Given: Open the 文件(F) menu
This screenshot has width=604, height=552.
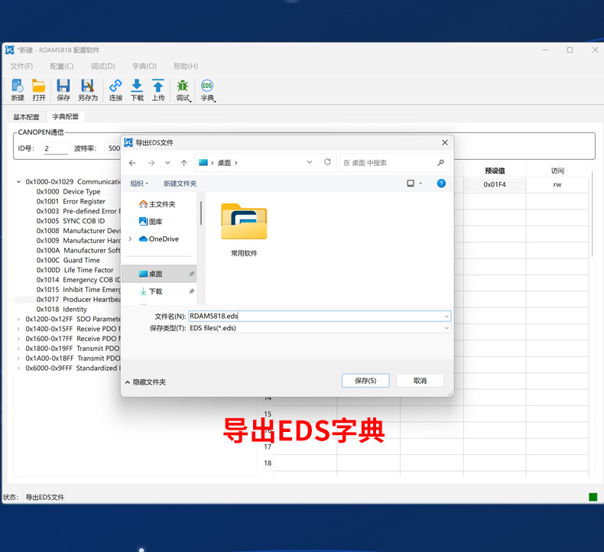Looking at the screenshot, I should coord(21,67).
